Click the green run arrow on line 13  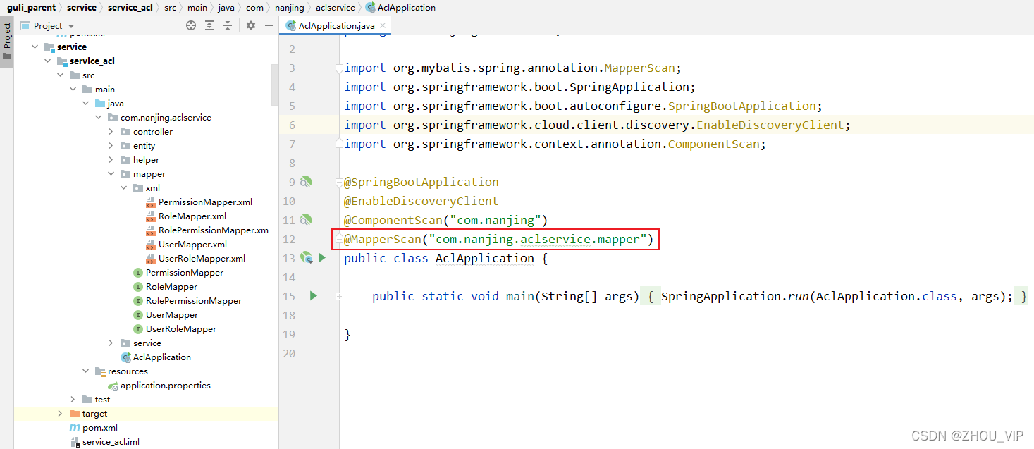coord(322,258)
